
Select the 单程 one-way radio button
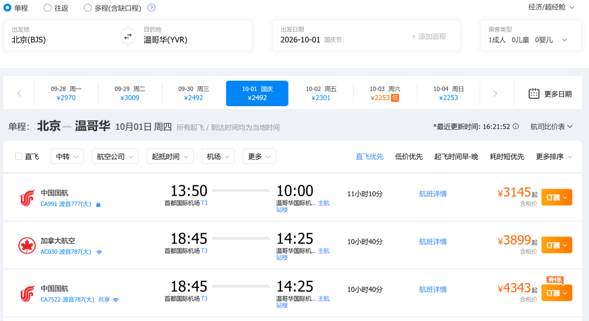point(7,8)
